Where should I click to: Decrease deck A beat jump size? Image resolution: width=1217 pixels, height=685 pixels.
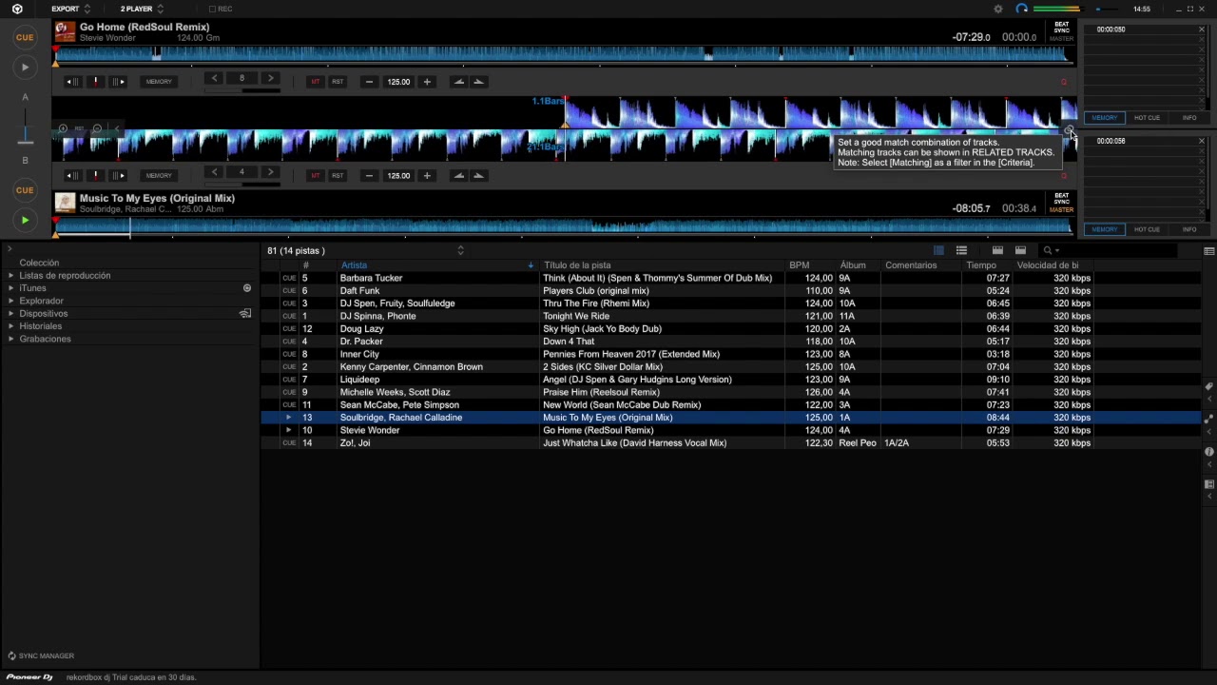pos(214,79)
